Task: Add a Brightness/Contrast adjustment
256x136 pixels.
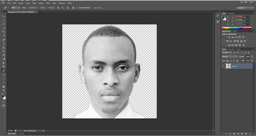Action: pyautogui.click(x=229, y=37)
